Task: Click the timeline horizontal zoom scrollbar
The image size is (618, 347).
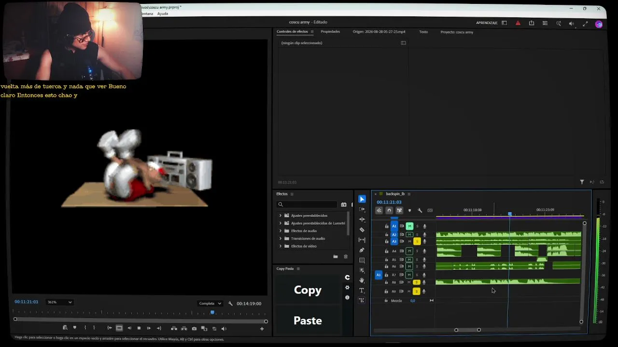Action: click(x=467, y=330)
